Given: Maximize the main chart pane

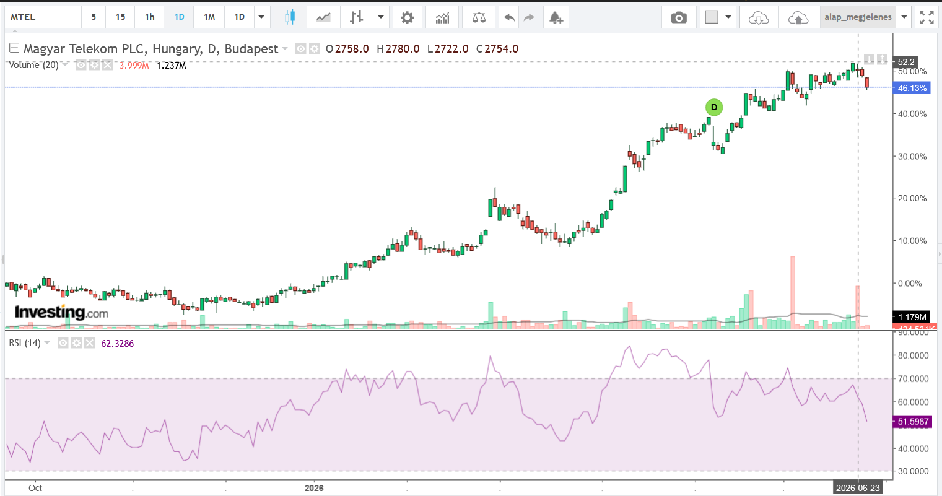Looking at the screenshot, I should click(x=882, y=59).
